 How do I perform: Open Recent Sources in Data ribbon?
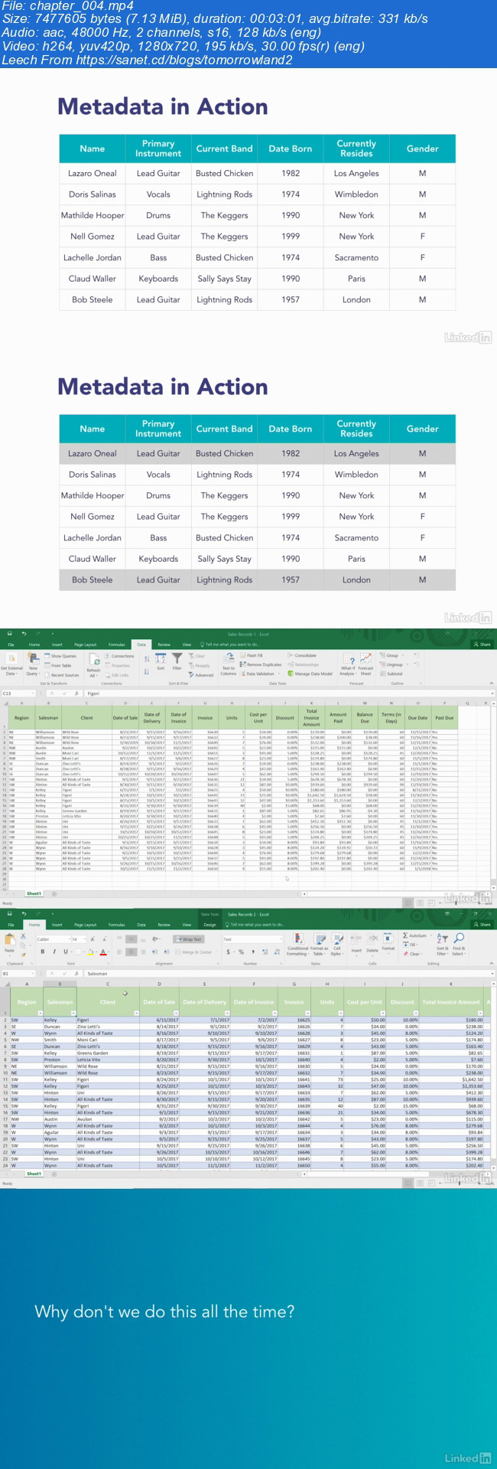62,675
